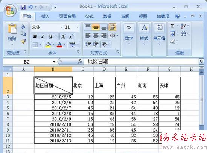
Task: Toggle underline formatting
Action: click(51, 36)
